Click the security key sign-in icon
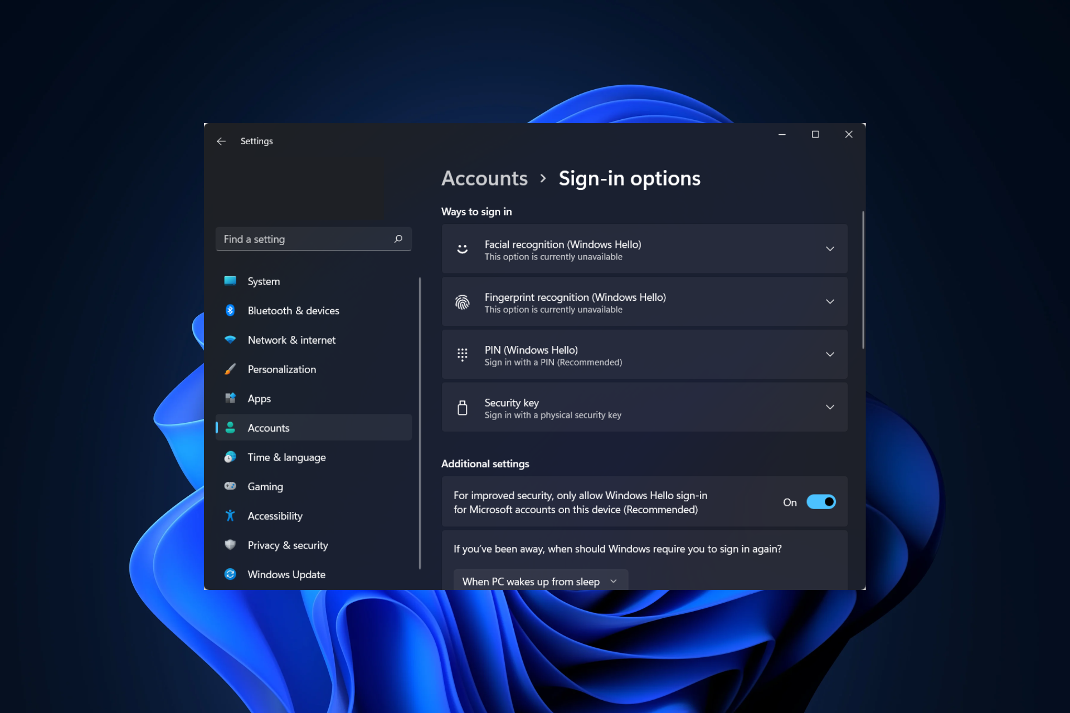 coord(463,407)
